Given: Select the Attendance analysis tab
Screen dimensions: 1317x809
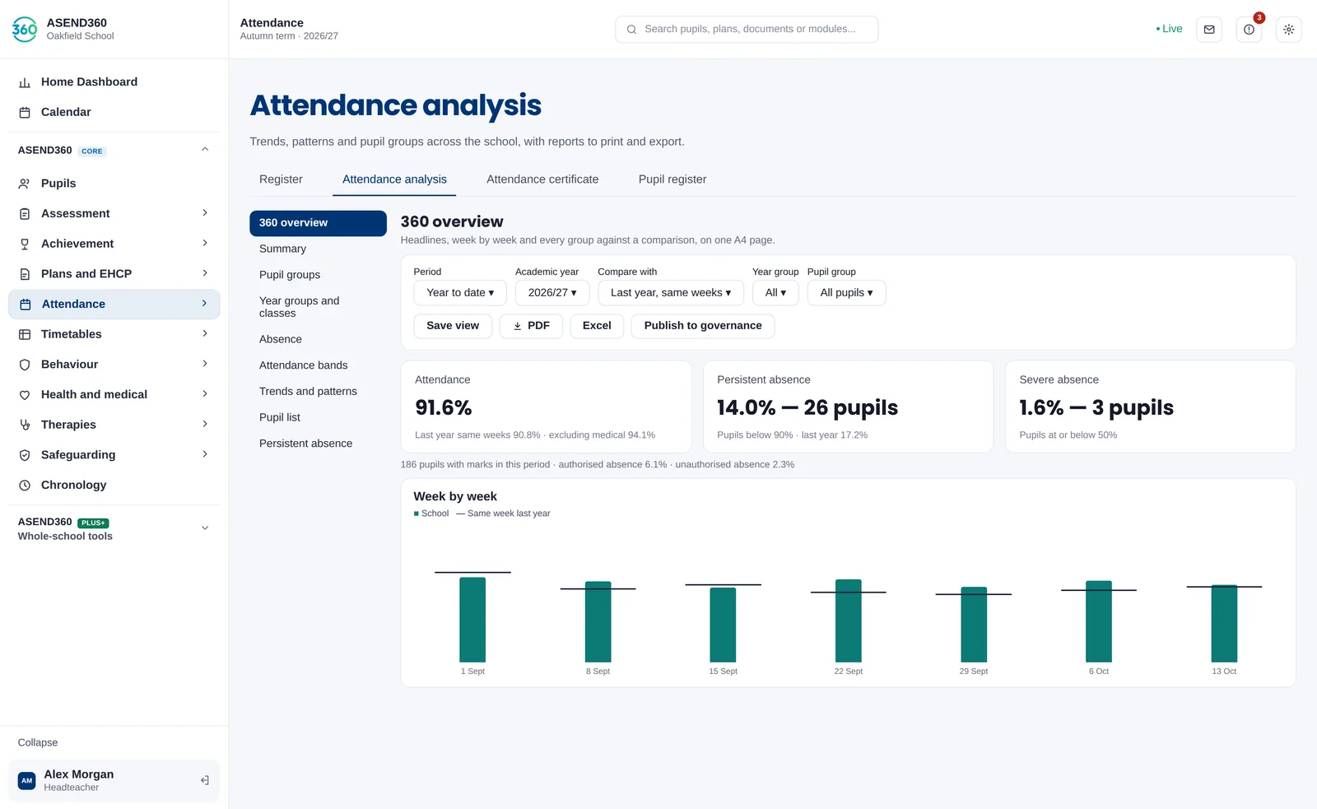Looking at the screenshot, I should click(394, 179).
